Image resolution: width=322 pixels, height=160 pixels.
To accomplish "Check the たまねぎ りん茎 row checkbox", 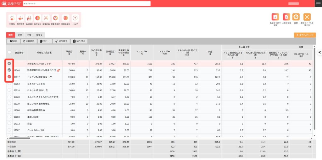I will 9,84.
